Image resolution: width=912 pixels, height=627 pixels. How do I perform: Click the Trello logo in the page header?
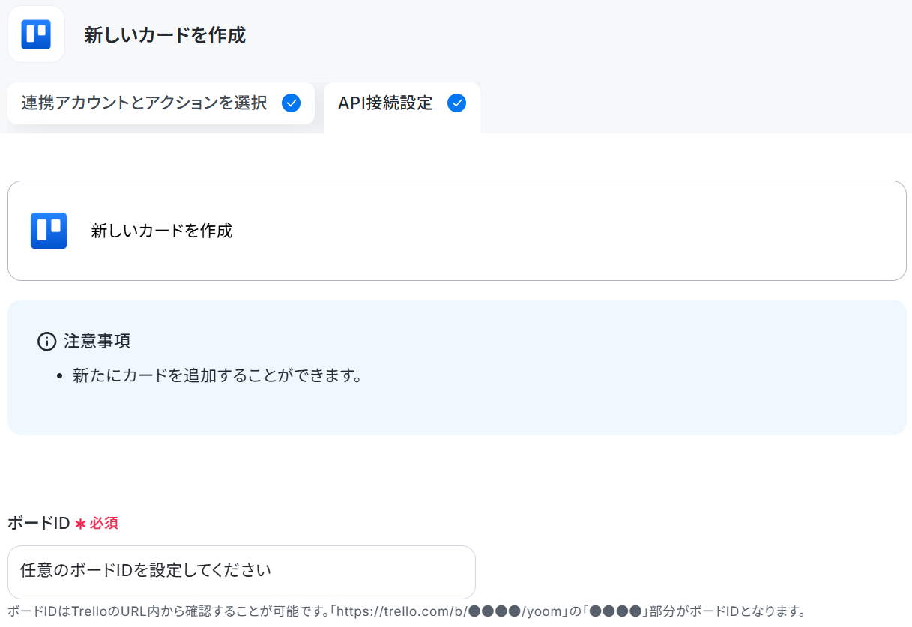pos(36,34)
